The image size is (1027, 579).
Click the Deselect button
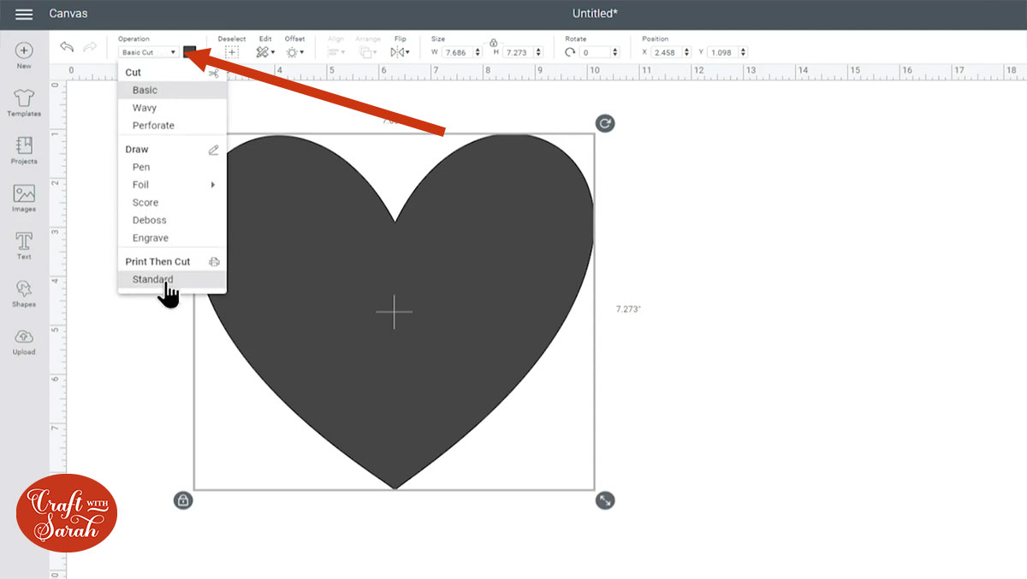coord(231,52)
